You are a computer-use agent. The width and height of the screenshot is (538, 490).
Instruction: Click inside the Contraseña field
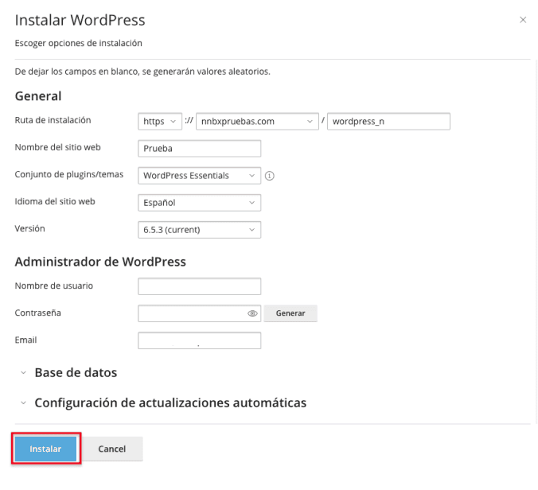pos(191,313)
